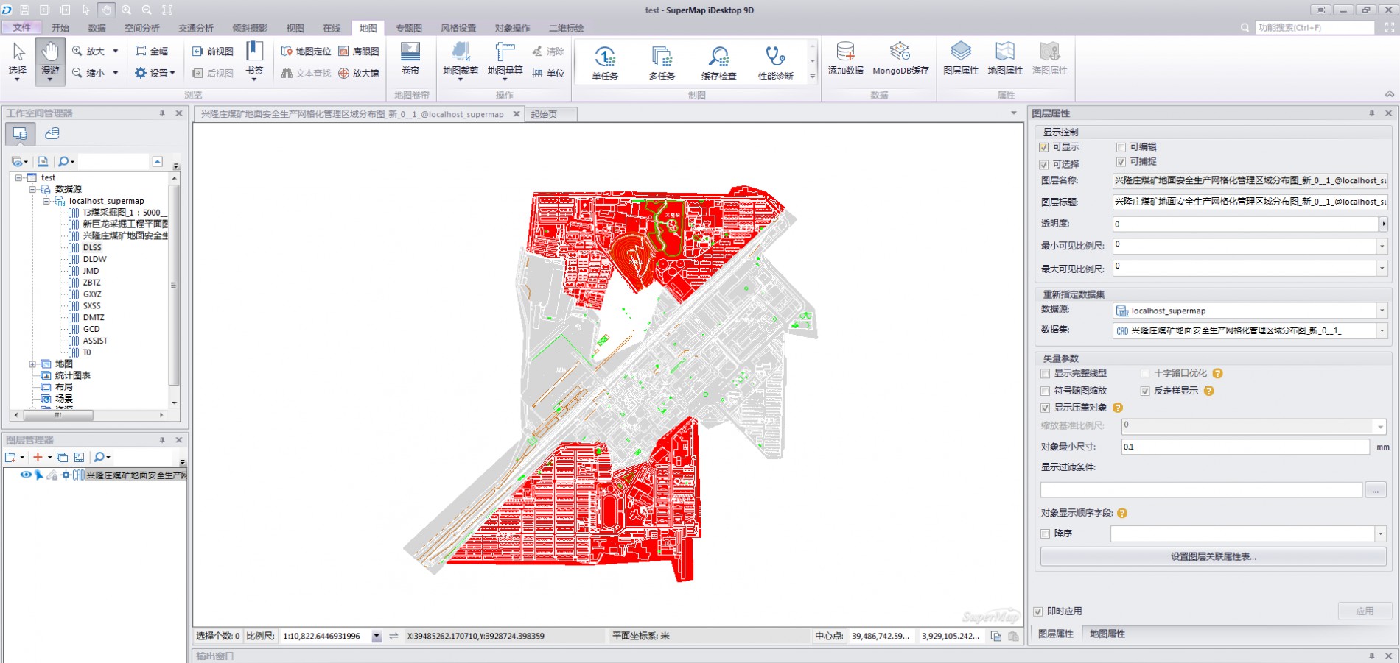Click 单位 unit button
The width and height of the screenshot is (1400, 663).
click(549, 73)
